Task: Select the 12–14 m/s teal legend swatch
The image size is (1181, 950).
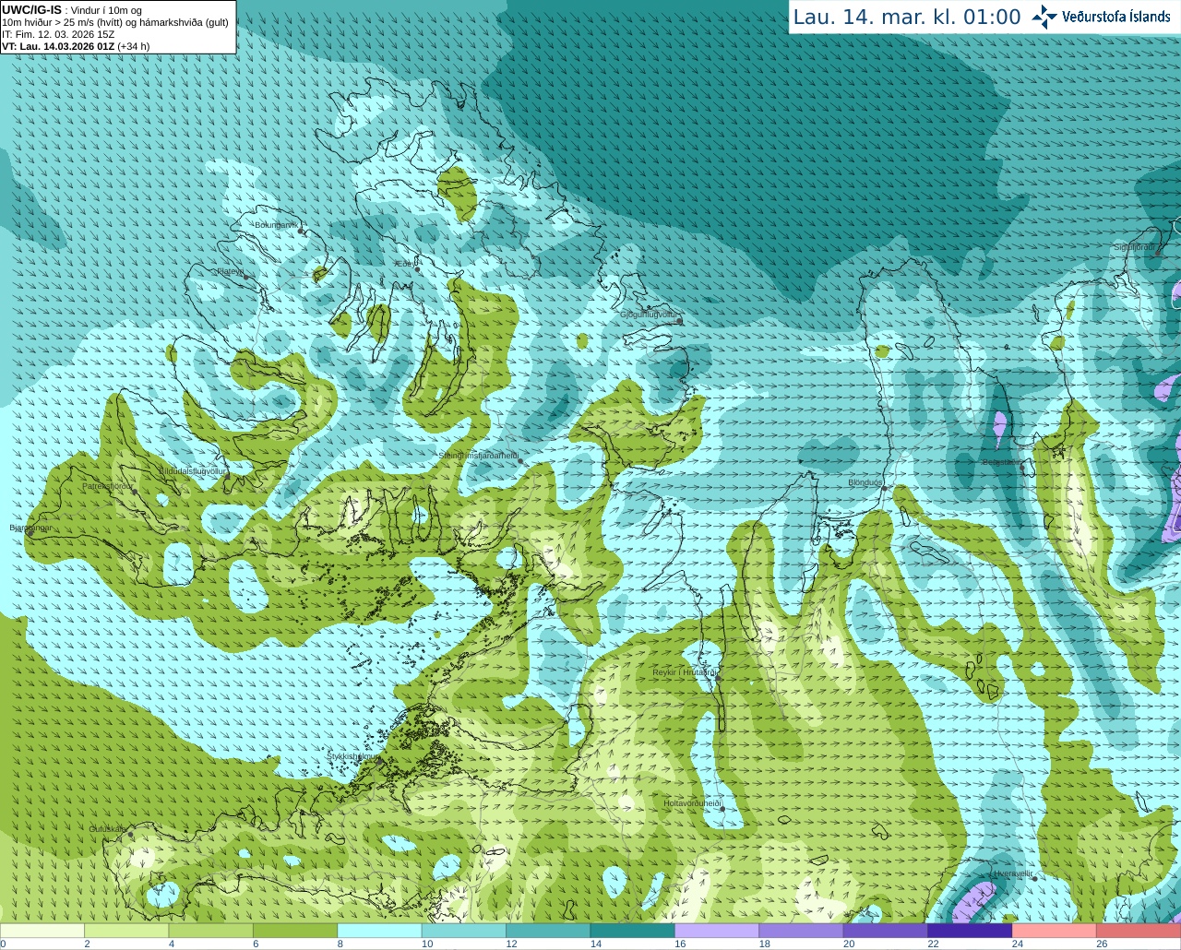Action: 548,931
